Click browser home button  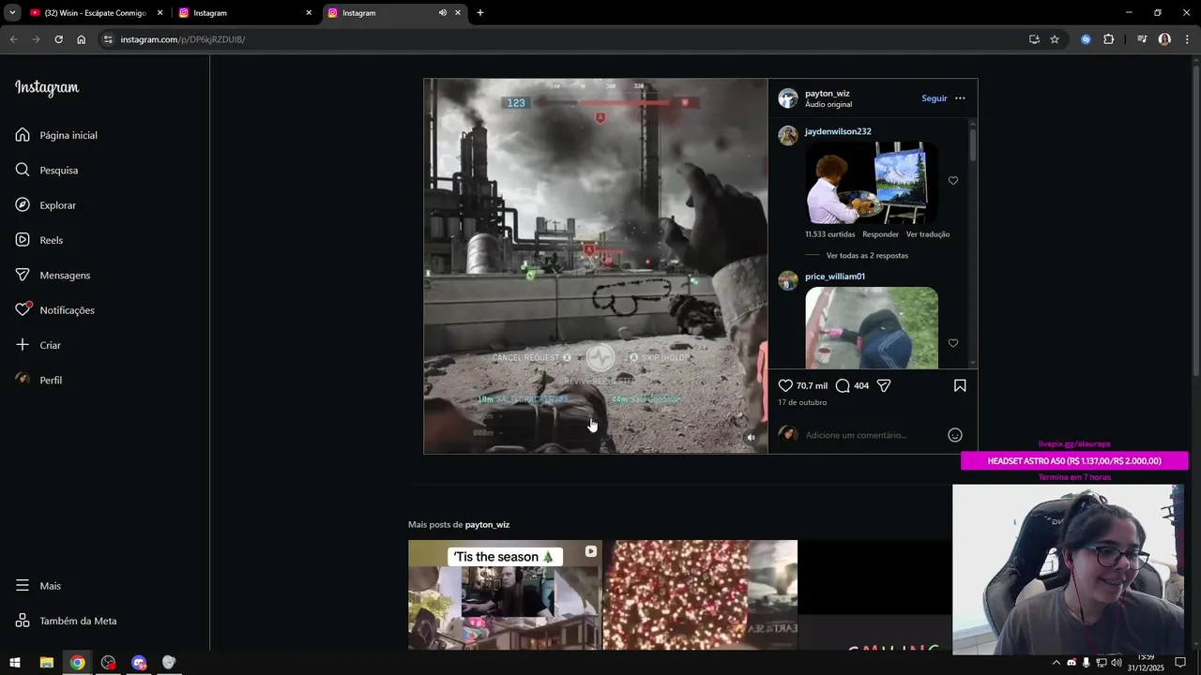(x=82, y=39)
